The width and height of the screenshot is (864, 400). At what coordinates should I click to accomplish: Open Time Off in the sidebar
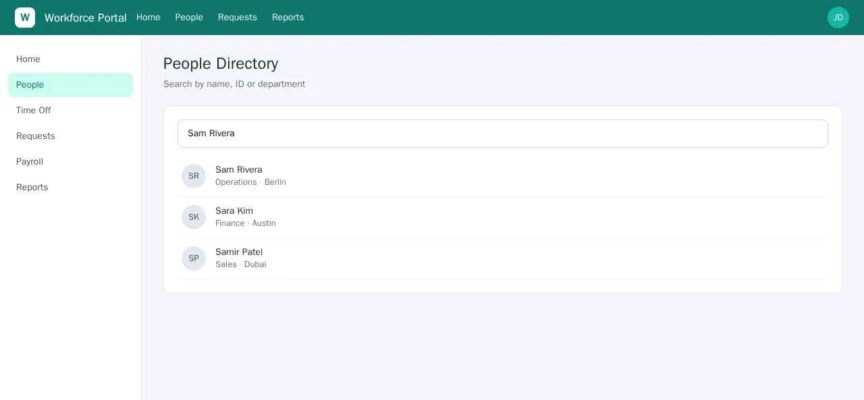(x=70, y=111)
